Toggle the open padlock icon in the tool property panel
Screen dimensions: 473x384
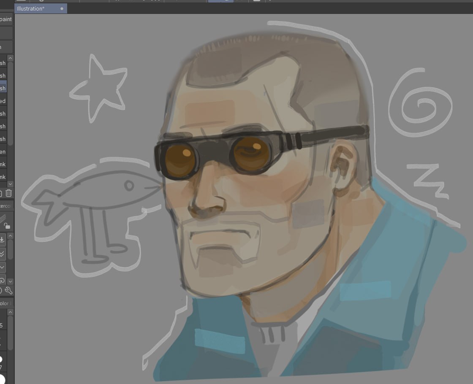[x=6, y=225]
